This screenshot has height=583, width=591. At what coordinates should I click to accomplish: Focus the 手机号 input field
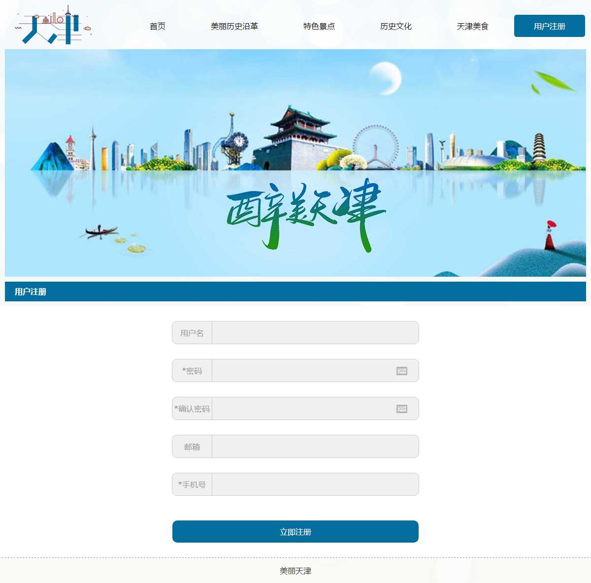(x=315, y=485)
